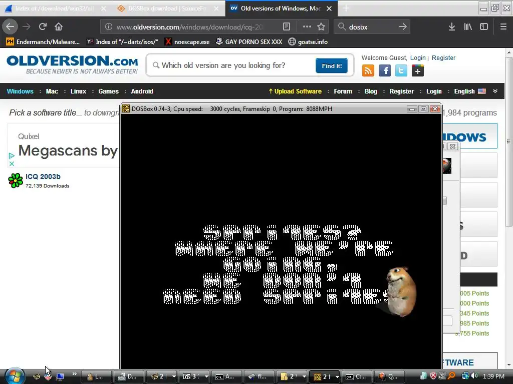Select the Old versions of Windows tab
The image size is (513, 384).
(282, 8)
